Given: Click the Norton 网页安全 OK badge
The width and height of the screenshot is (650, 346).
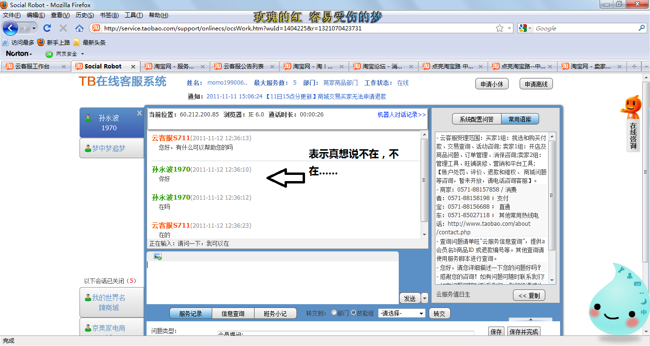Looking at the screenshot, I should point(49,54).
